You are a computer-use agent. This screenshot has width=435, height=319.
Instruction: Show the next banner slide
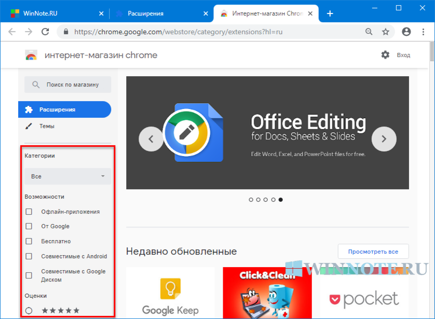coord(384,139)
